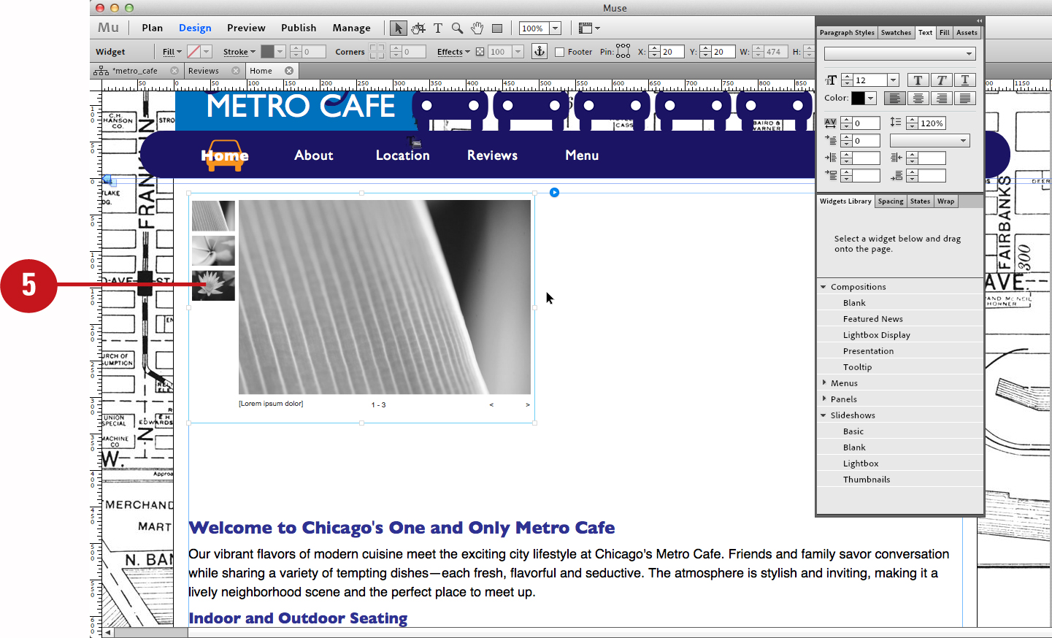Align text right
The width and height of the screenshot is (1052, 638).
941,99
